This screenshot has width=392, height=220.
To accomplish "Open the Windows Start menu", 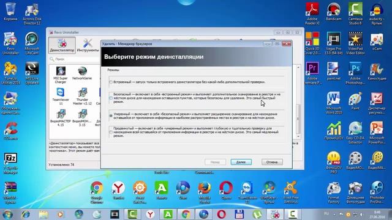I will pos(7,215).
